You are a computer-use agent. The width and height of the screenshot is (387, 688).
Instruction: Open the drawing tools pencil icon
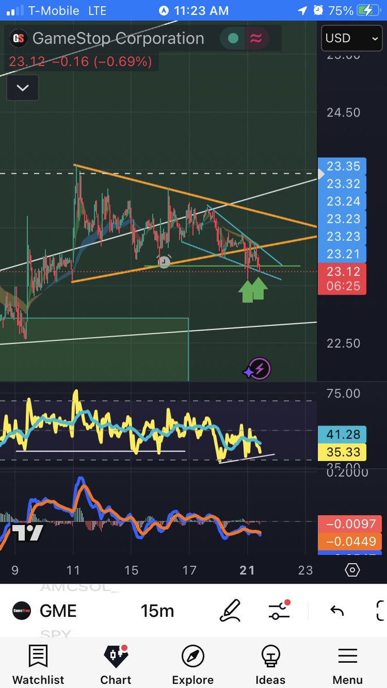(230, 611)
